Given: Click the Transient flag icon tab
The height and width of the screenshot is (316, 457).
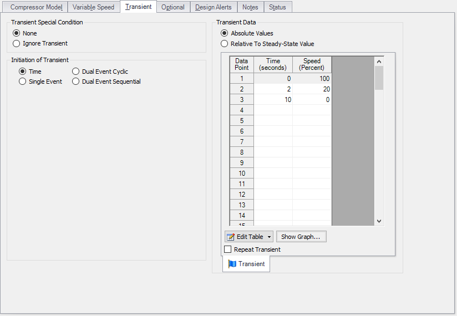Looking at the screenshot, I should [x=246, y=264].
